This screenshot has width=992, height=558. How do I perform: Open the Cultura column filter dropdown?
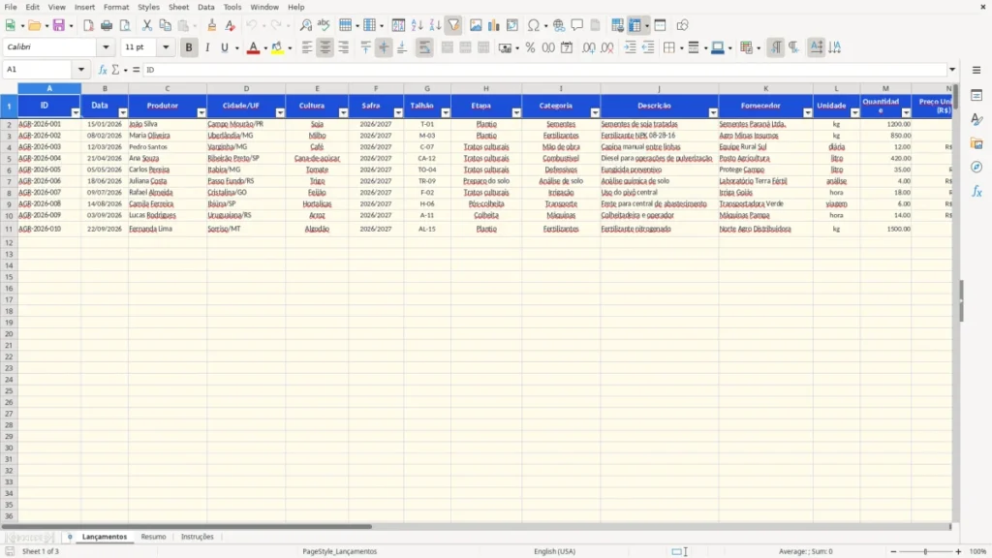[344, 112]
